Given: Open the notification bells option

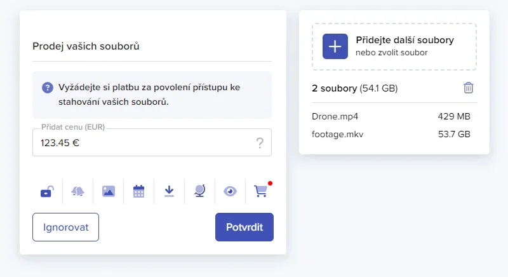Looking at the screenshot, I should pos(77,191).
